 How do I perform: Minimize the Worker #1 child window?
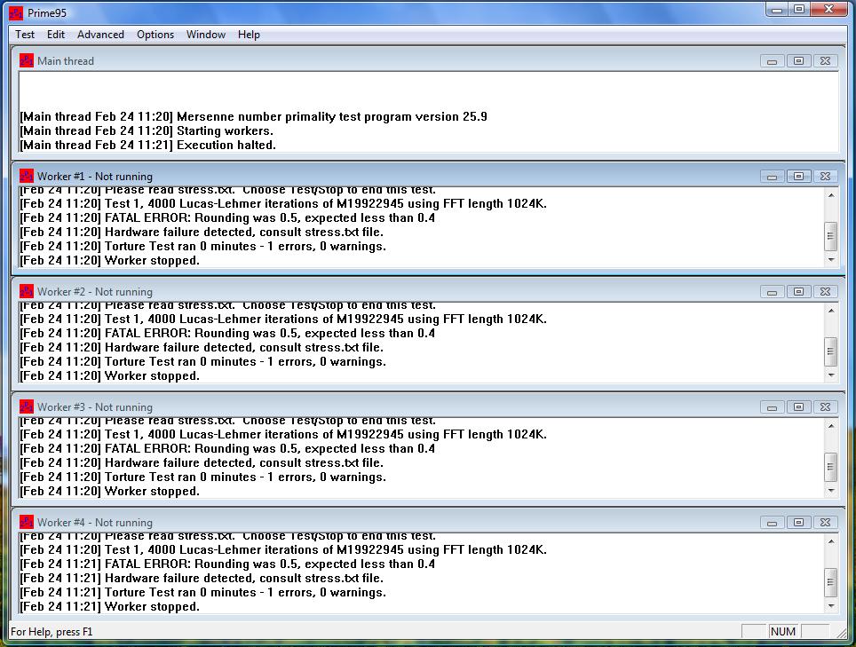click(x=772, y=177)
